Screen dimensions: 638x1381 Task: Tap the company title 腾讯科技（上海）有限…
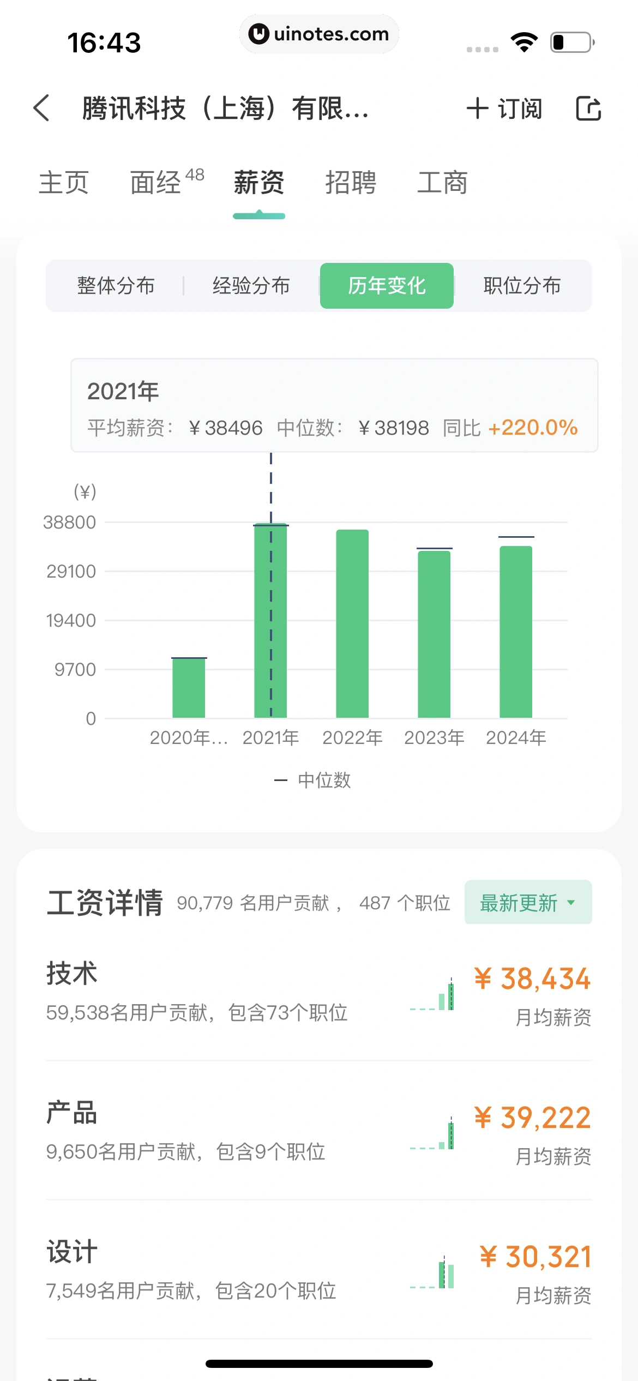coord(226,108)
